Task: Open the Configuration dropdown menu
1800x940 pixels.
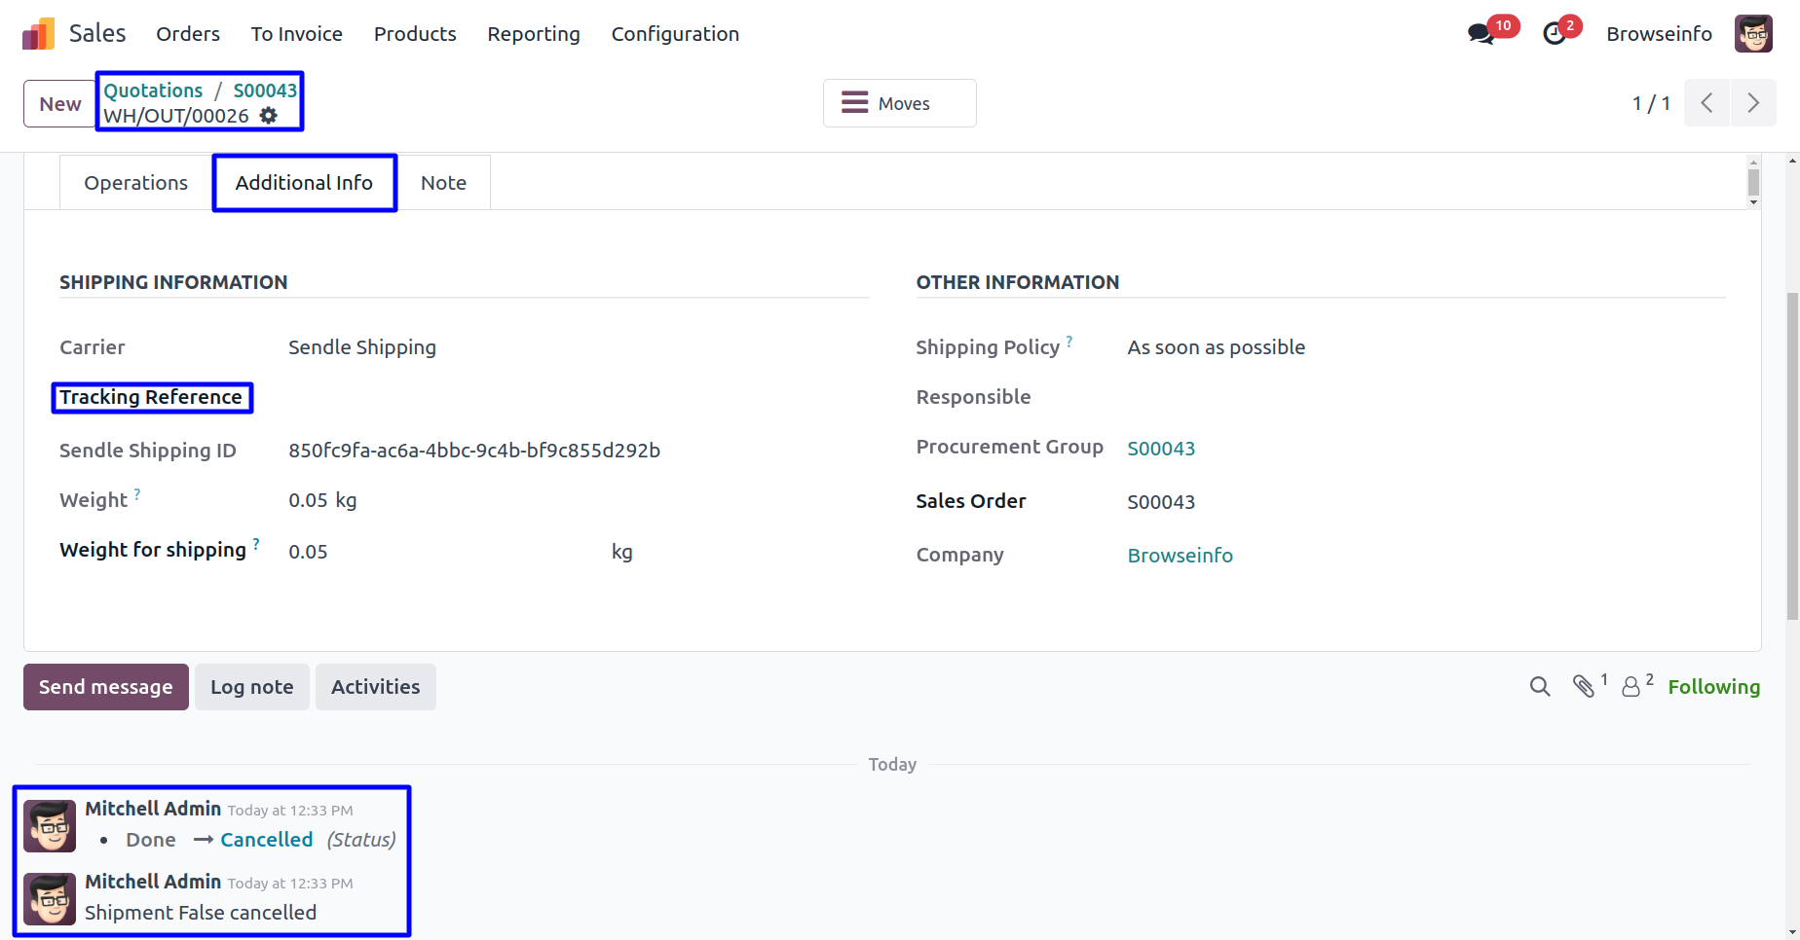Action: pyautogui.click(x=675, y=34)
